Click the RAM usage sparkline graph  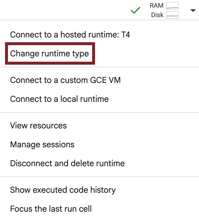[x=172, y=6]
